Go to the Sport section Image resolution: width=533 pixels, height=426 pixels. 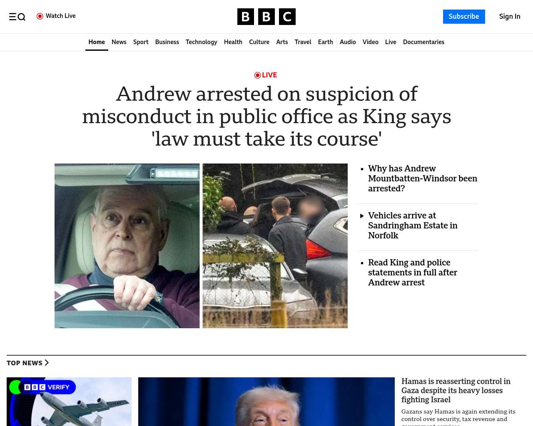pyautogui.click(x=141, y=42)
